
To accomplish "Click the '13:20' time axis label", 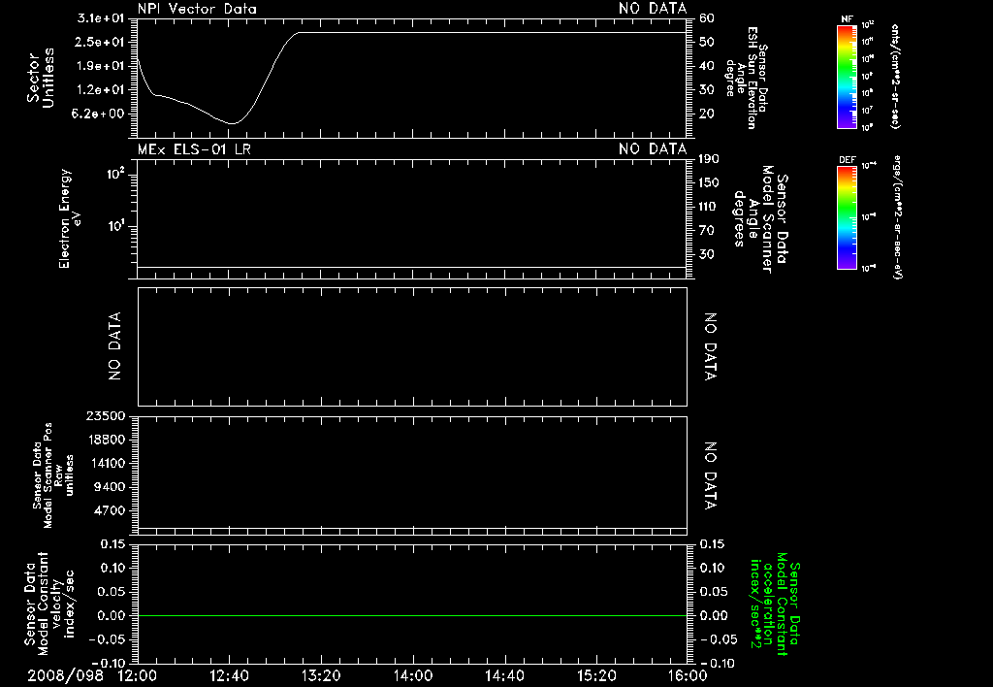I will [x=321, y=675].
